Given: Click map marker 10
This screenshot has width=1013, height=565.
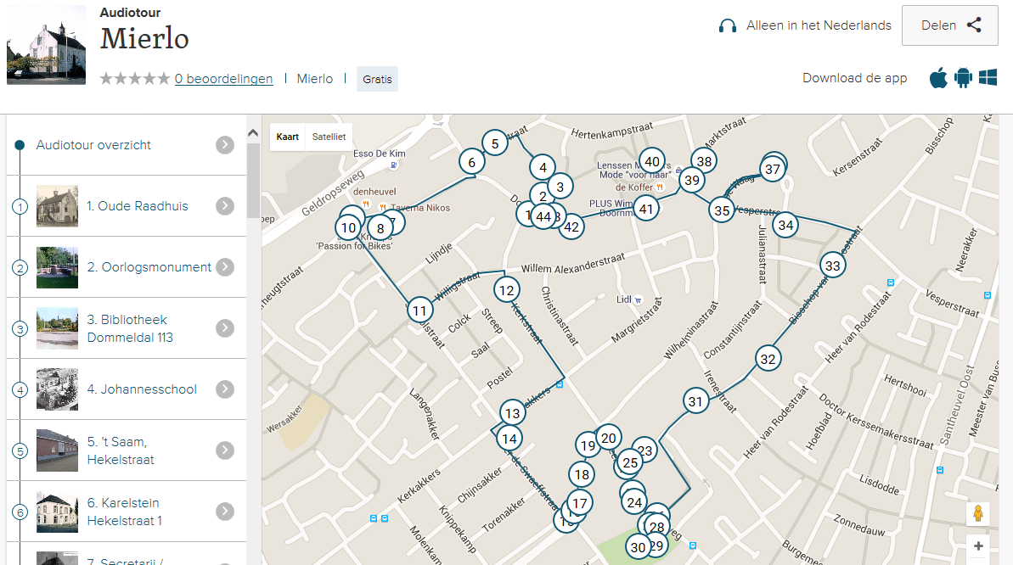Looking at the screenshot, I should (x=348, y=227).
